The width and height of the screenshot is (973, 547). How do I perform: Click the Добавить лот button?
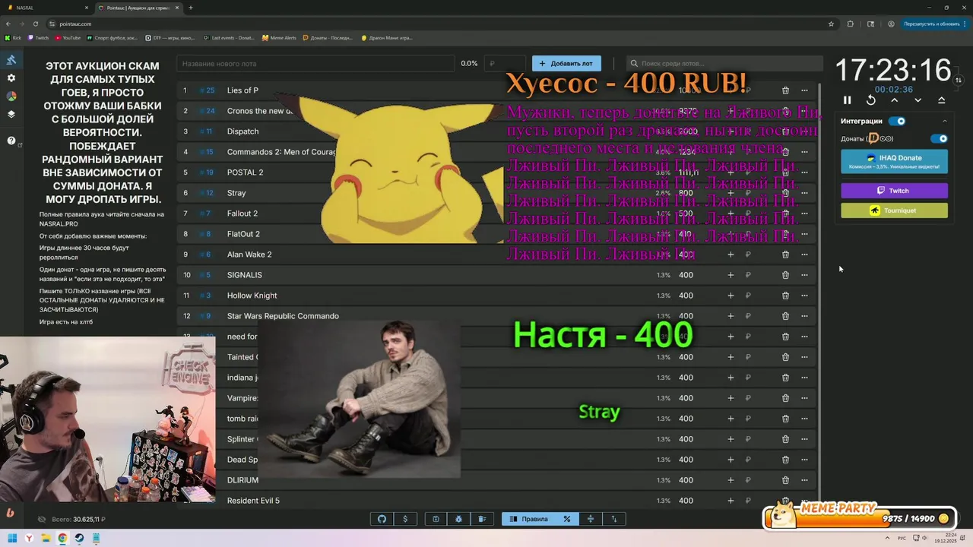point(566,64)
